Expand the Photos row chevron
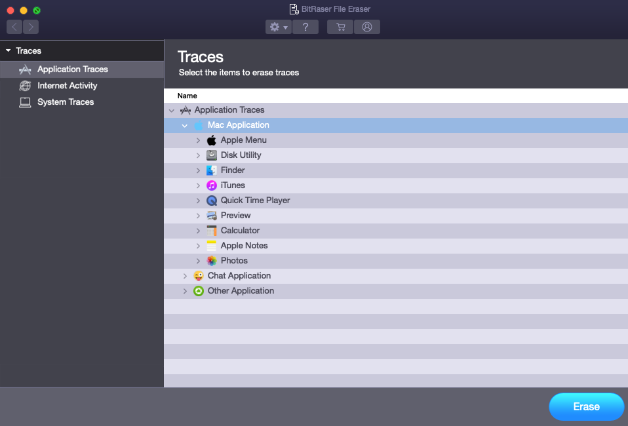Viewport: 628px width, 426px height. coord(198,261)
